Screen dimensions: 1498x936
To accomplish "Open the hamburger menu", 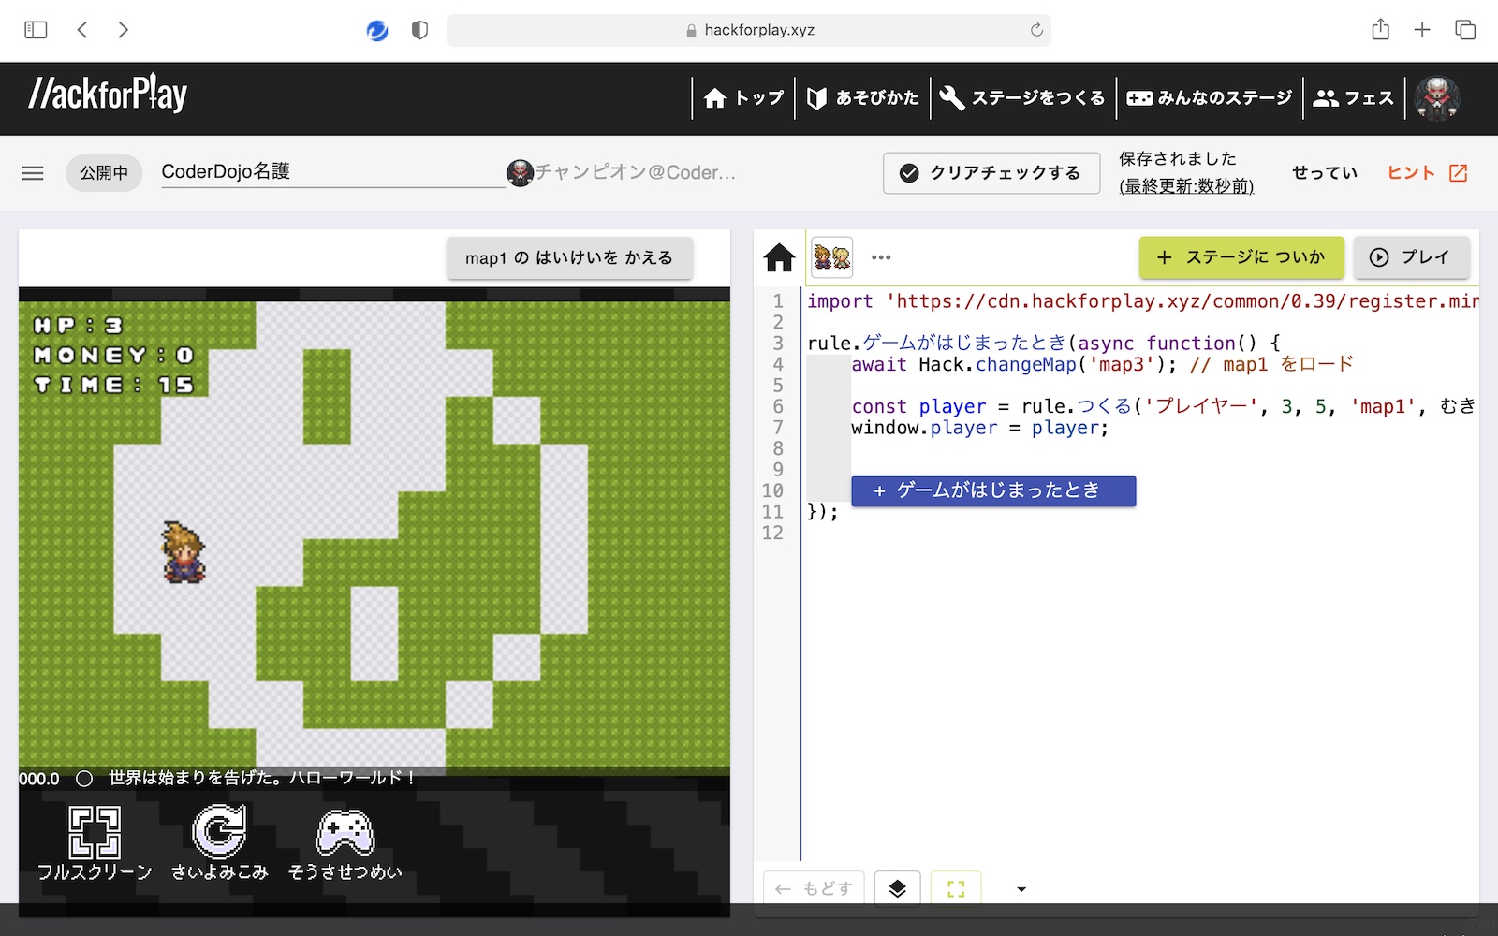I will tap(32, 173).
